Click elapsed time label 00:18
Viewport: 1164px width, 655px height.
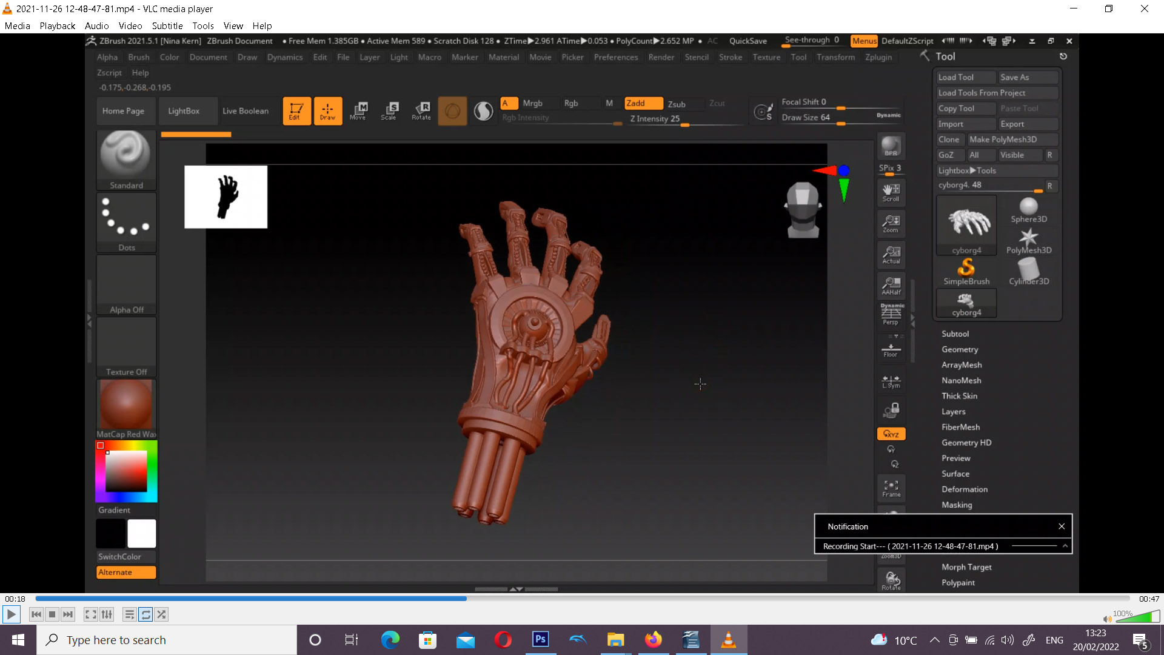point(15,599)
